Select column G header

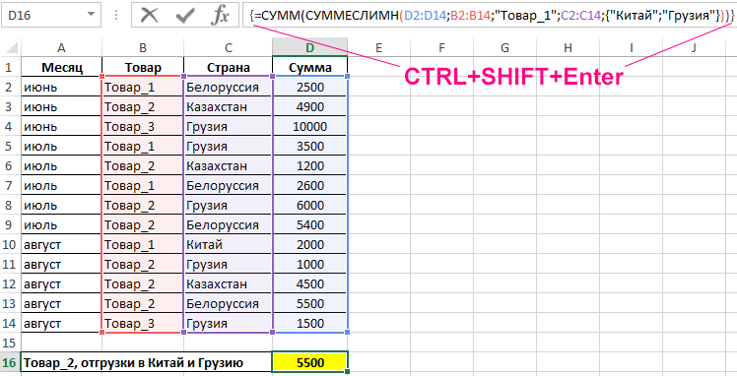(504, 47)
